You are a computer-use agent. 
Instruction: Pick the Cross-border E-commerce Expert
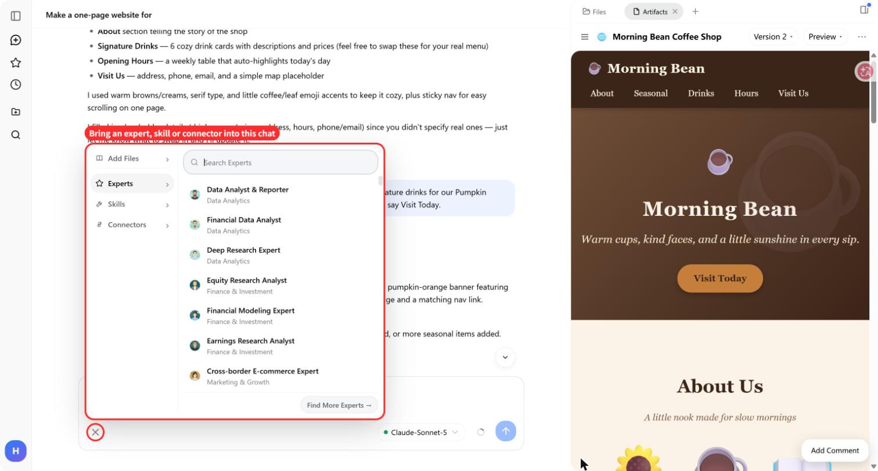(282, 376)
